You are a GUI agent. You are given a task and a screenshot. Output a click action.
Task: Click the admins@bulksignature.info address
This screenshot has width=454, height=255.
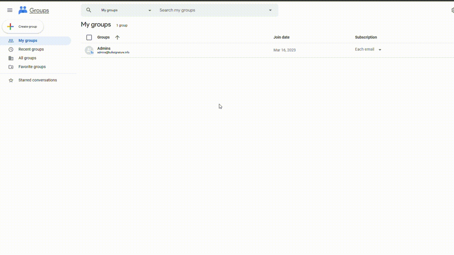point(113,52)
